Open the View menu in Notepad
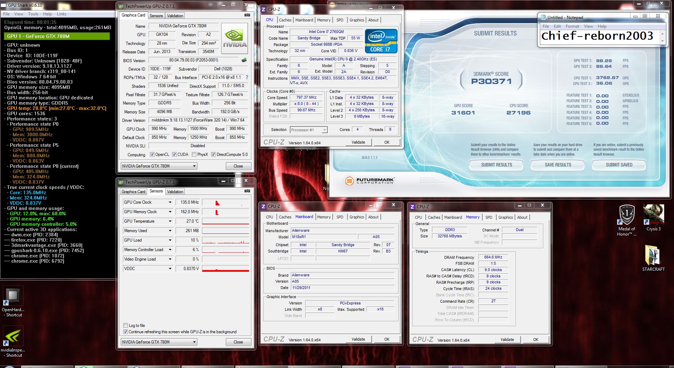 point(588,26)
